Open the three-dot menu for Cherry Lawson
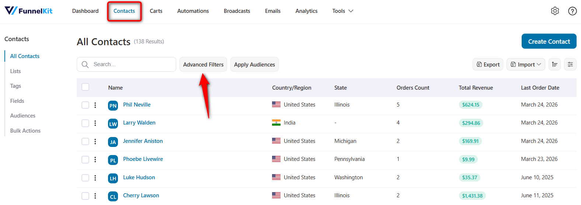The image size is (581, 205). (95, 196)
